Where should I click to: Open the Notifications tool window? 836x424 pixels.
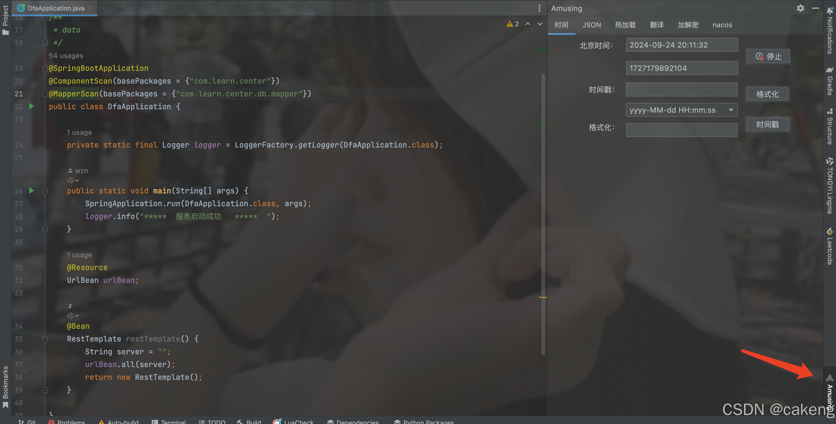[x=830, y=31]
